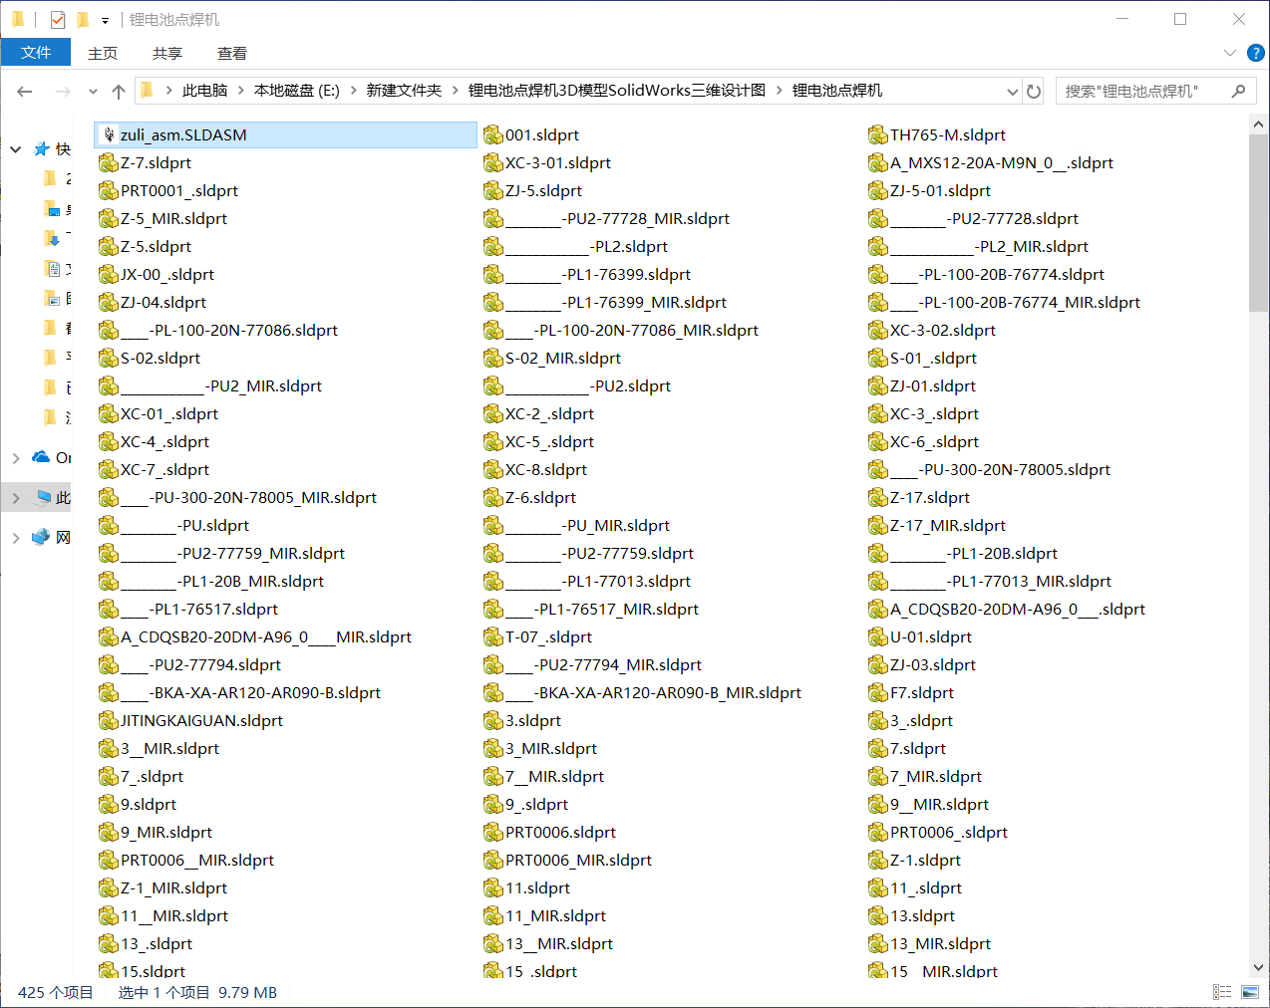Collapse the 快速访问 section in navigation pane
1270x1008 pixels.
(15, 148)
